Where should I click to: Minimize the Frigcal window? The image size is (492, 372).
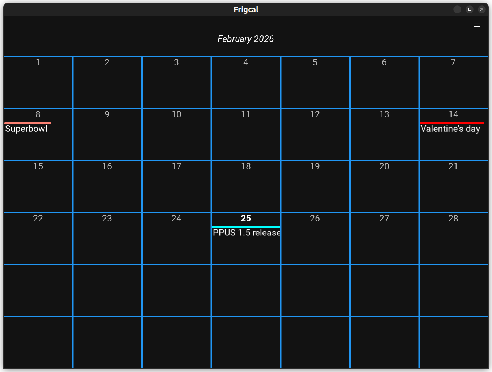[x=457, y=10]
